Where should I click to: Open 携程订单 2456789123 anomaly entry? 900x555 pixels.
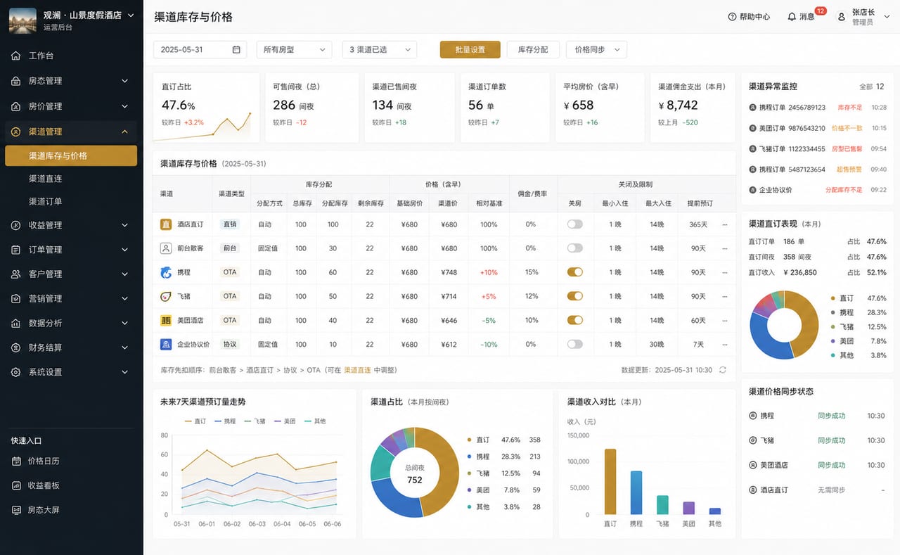(x=818, y=108)
